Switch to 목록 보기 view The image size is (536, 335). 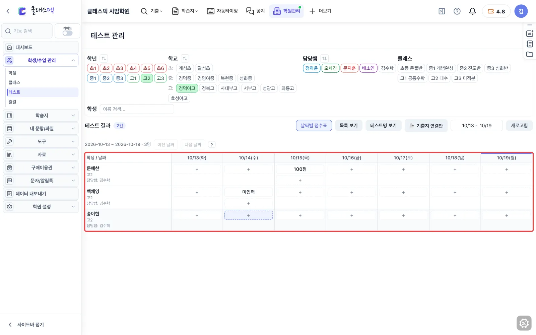[348, 126]
